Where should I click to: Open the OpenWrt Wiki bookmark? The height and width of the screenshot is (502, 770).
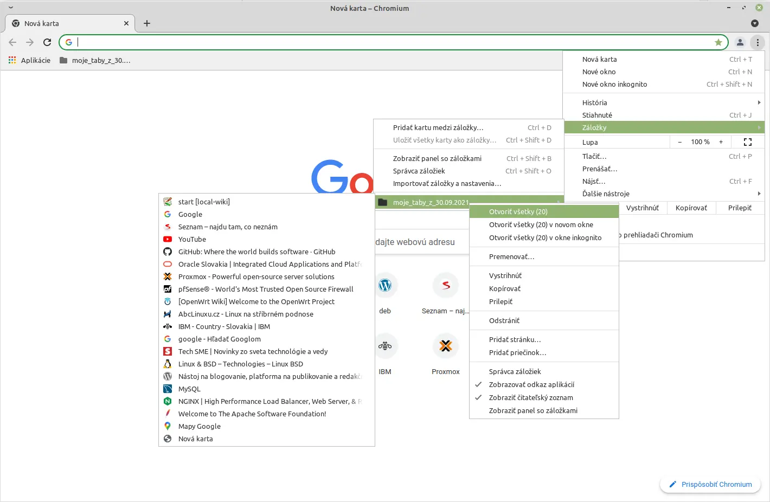[267, 301]
